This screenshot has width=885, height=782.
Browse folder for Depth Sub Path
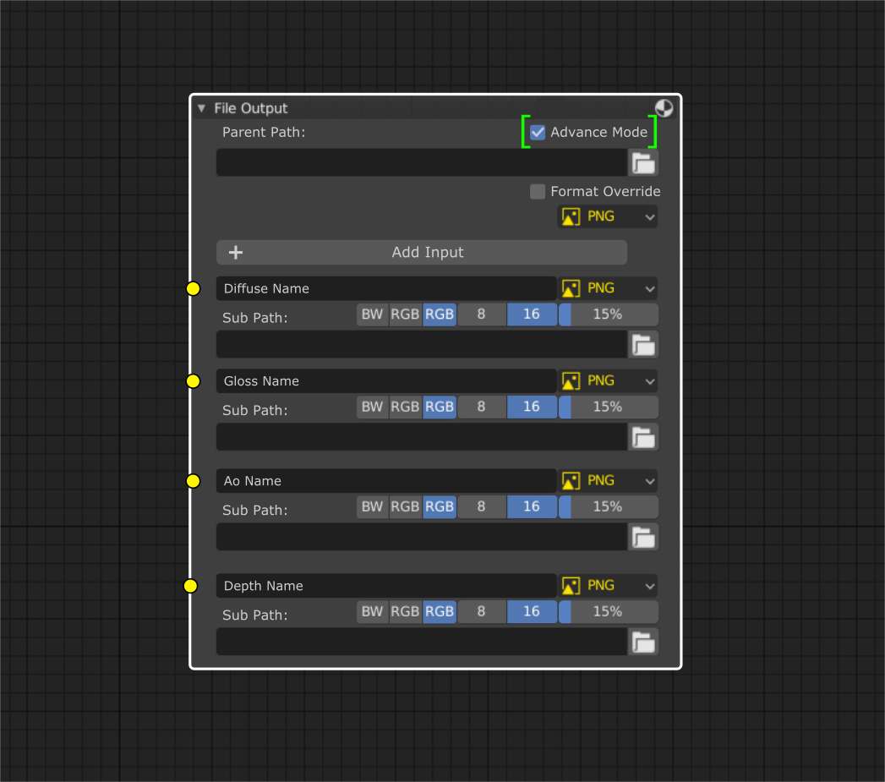click(643, 642)
